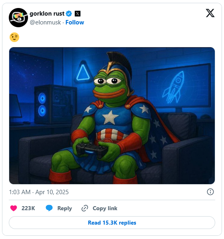This screenshot has width=224, height=239.
Task: Click the blue verified checkmark badge
Action: pyautogui.click(x=69, y=14)
